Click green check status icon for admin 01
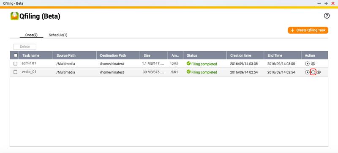Viewport: 338px width, 153px height. point(188,63)
